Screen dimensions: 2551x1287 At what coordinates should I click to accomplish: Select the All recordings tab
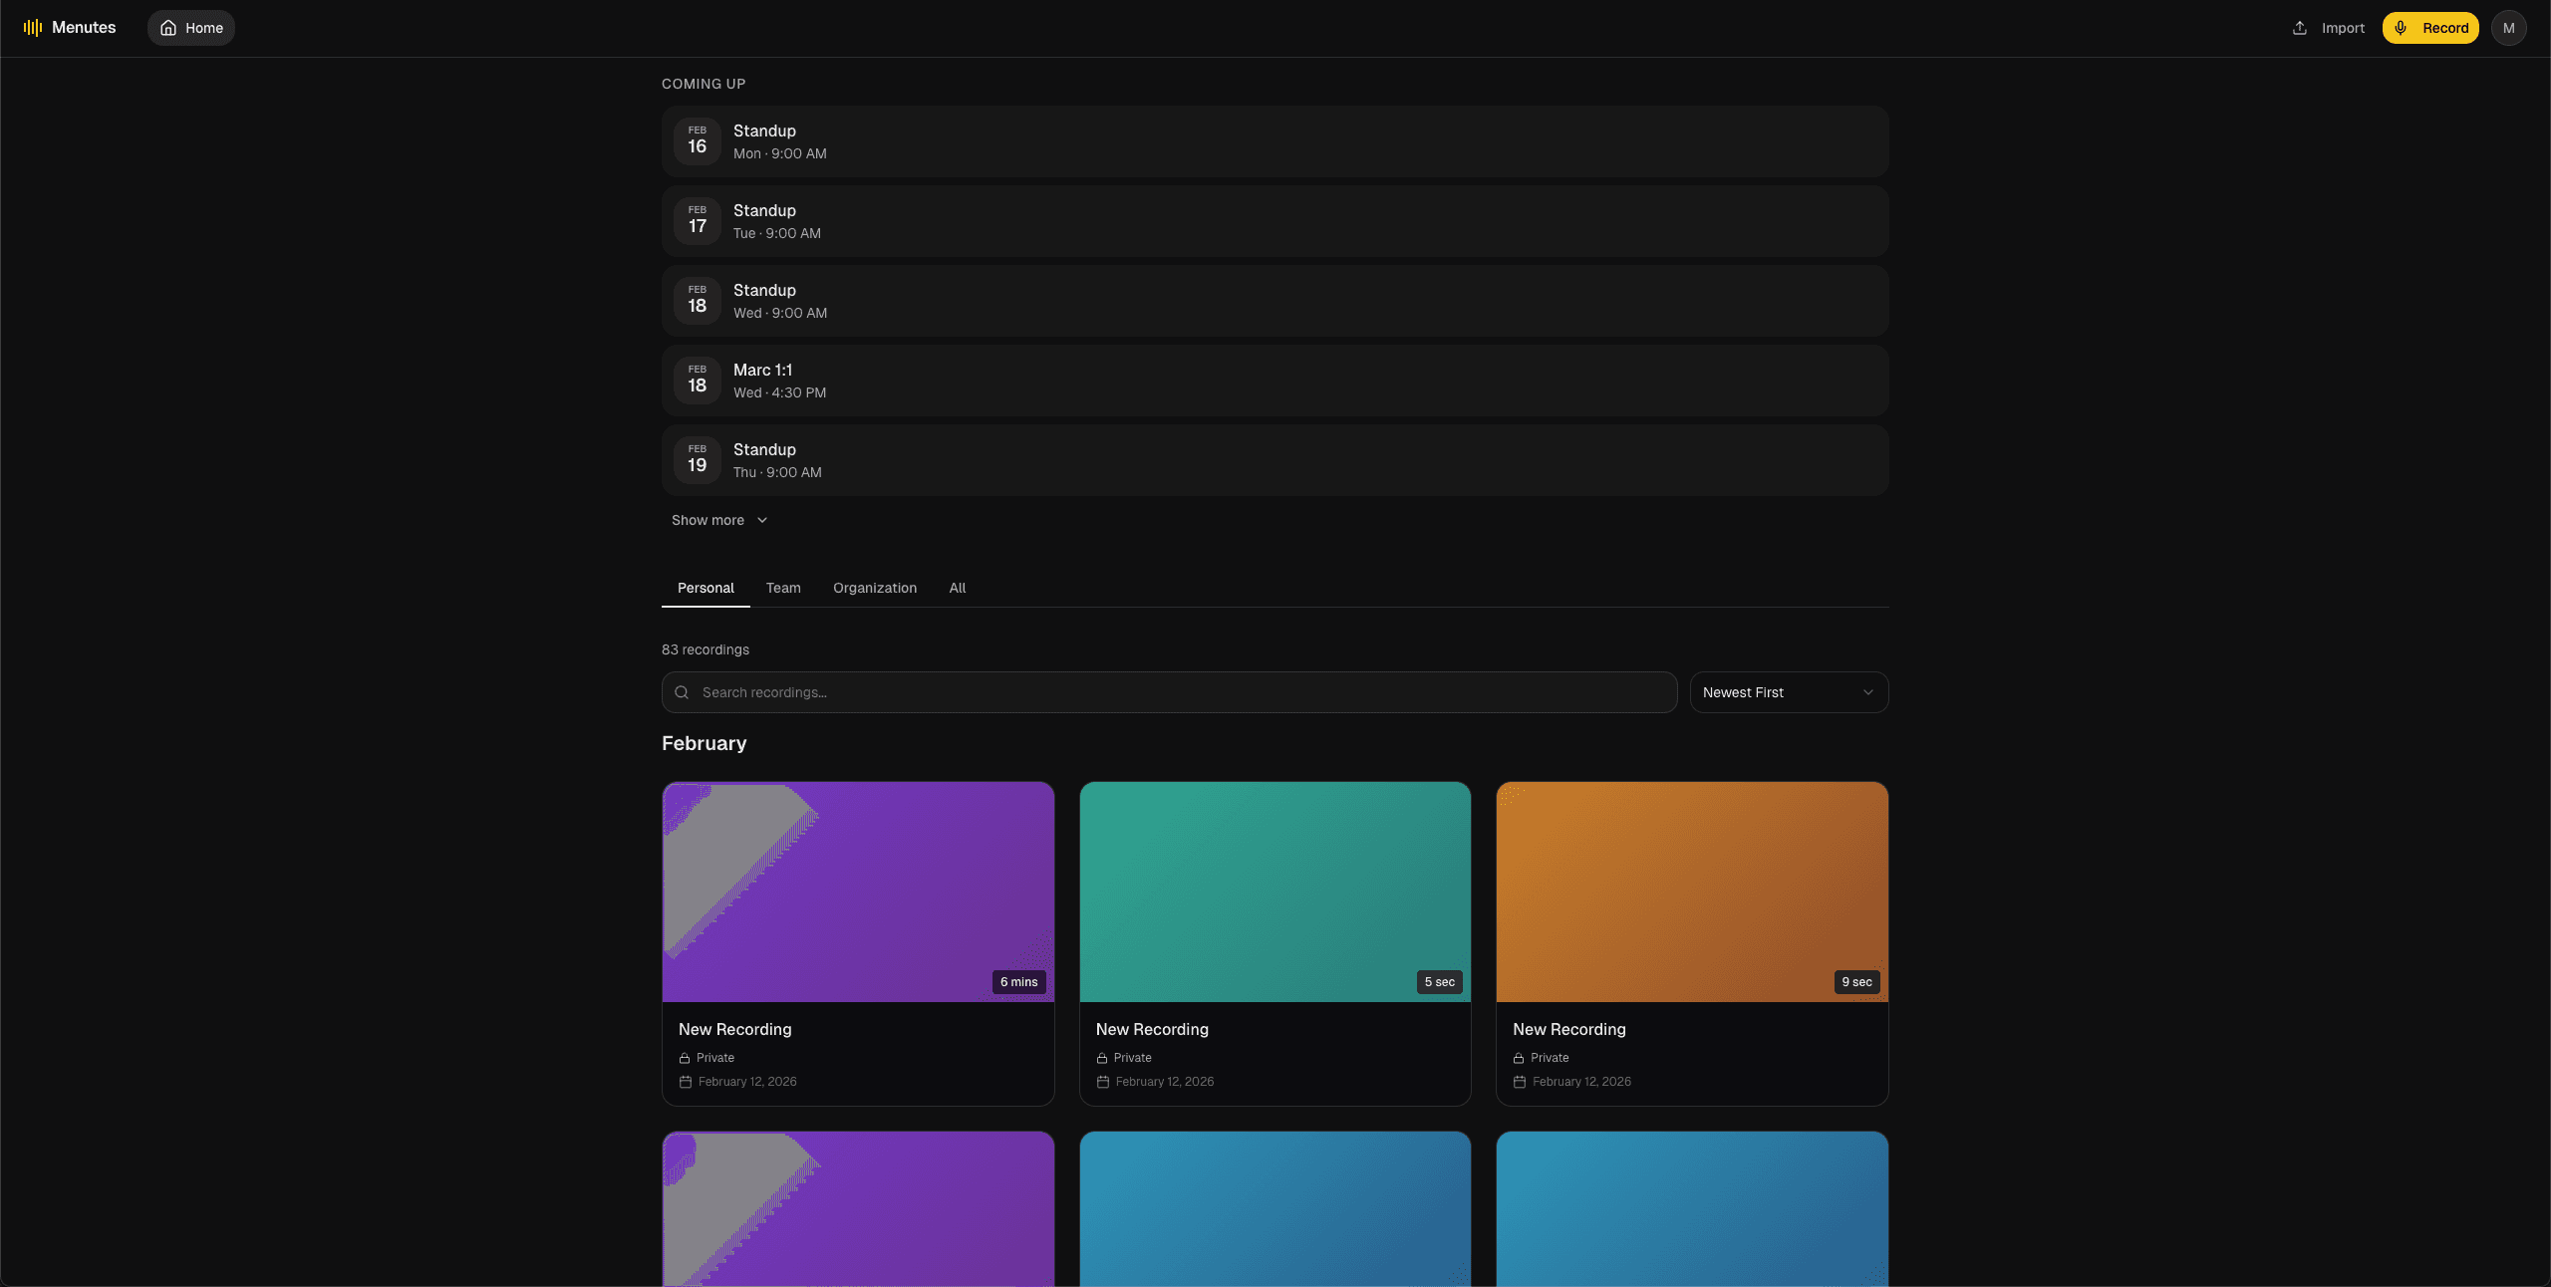[957, 588]
